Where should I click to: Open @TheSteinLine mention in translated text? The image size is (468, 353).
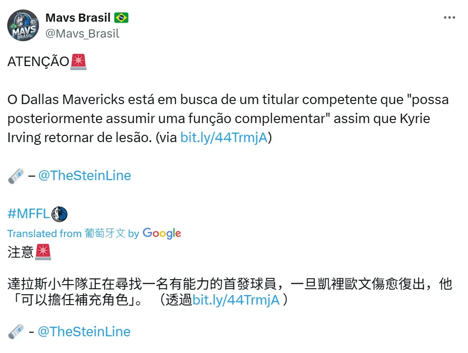[x=84, y=332]
